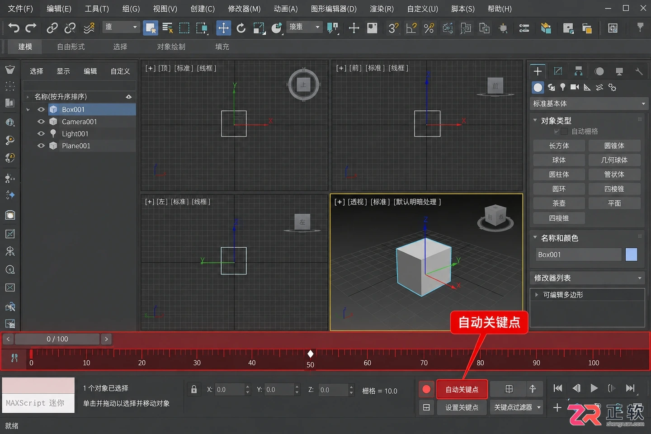This screenshot has width=651, height=434.
Task: Toggle the 自动关键点 button
Action: click(x=462, y=389)
